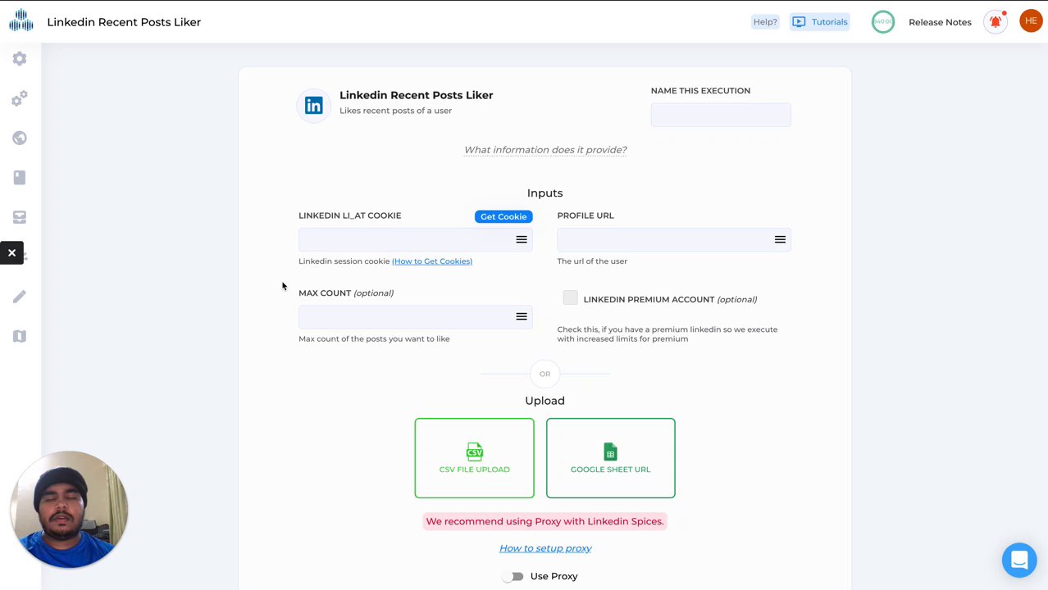Open the Tutorials button

(x=820, y=22)
